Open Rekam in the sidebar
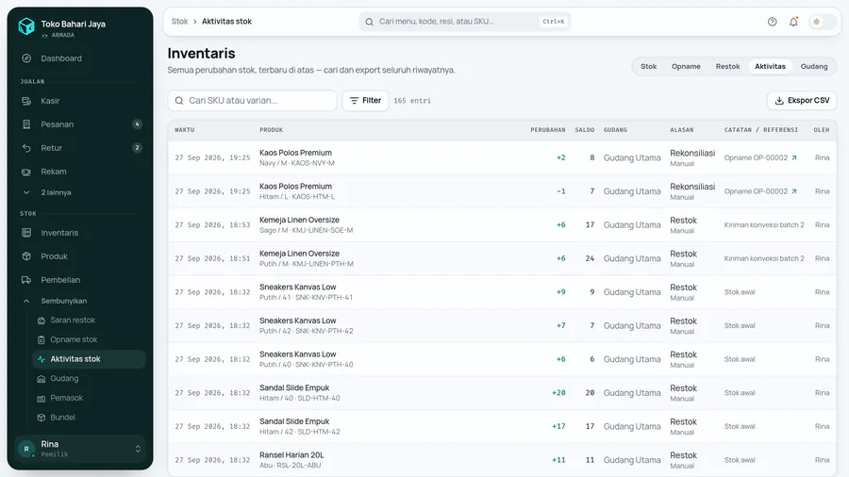This screenshot has height=477, width=849. pos(80,172)
